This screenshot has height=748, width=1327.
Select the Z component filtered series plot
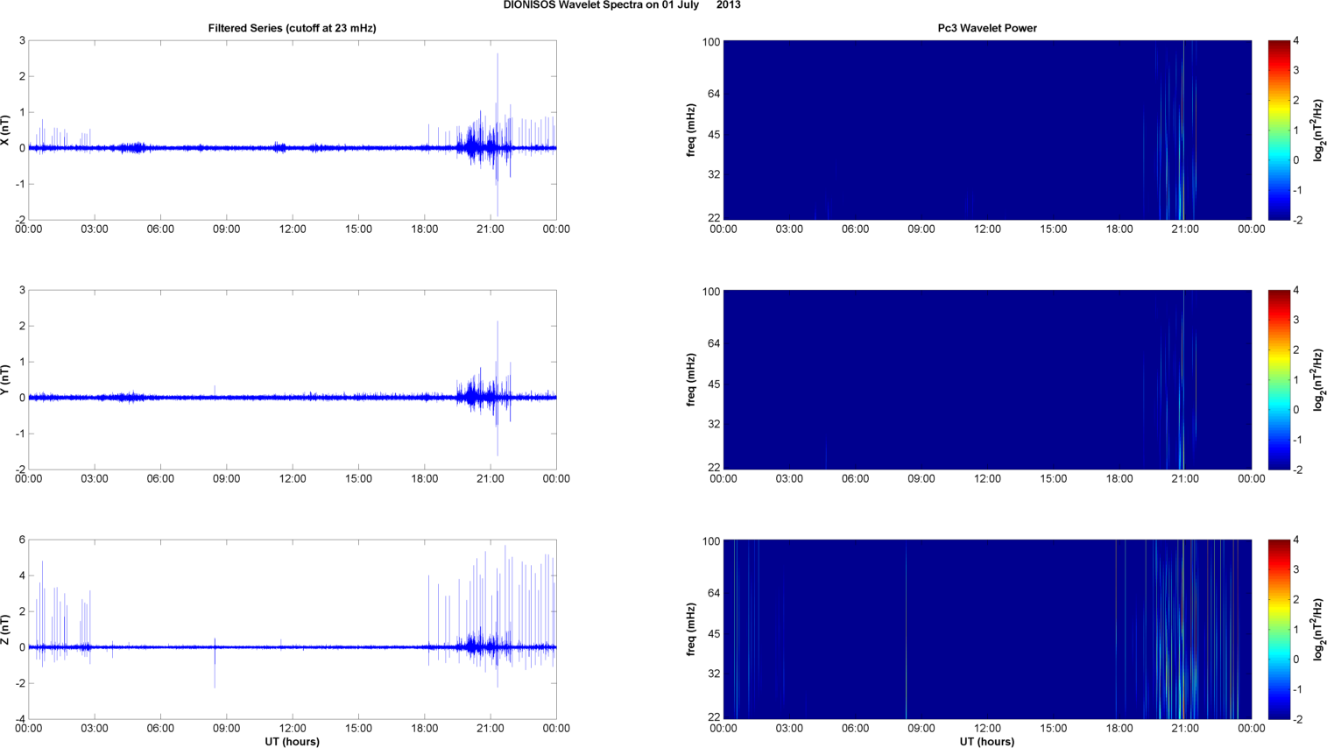point(293,630)
